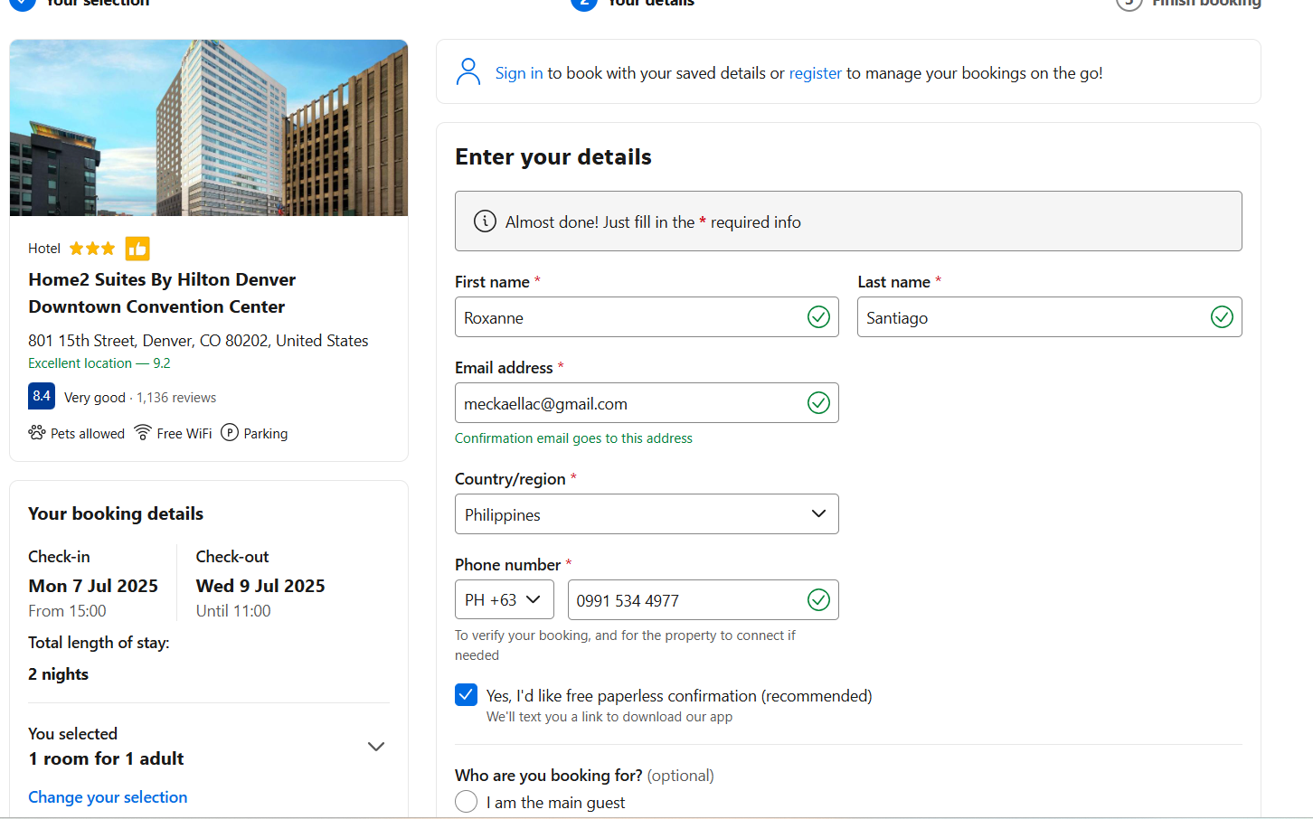Click into the Email address field
The height and width of the screenshot is (819, 1313).
pos(628,404)
